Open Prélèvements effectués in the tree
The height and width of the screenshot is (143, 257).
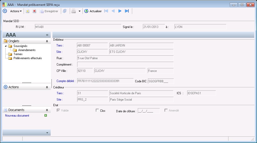pyautogui.click(x=28, y=58)
